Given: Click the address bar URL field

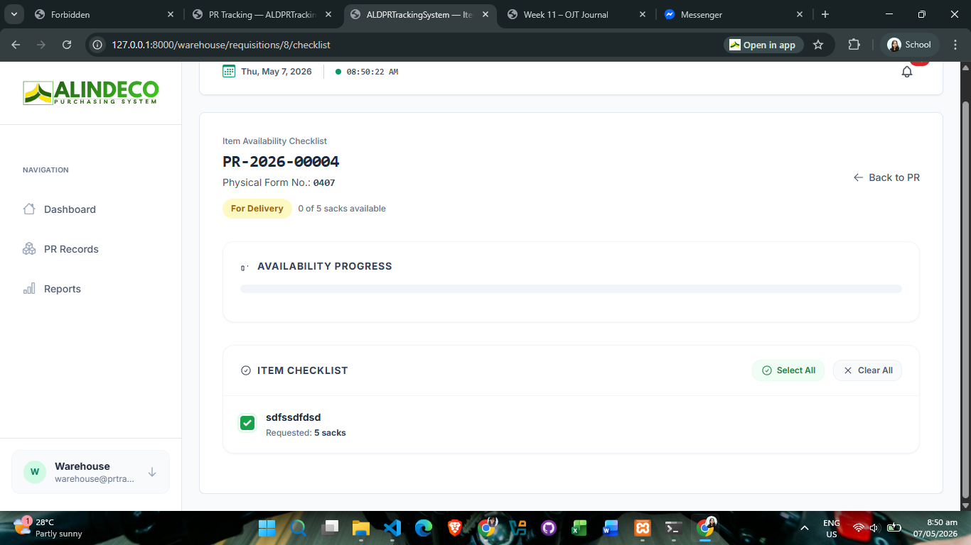Looking at the screenshot, I should [x=412, y=45].
